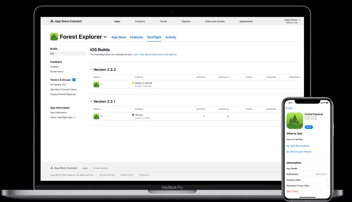Click the yellow Ready to Submit status dot
Image resolution: width=352 pixels, height=202 pixels.
133,83
